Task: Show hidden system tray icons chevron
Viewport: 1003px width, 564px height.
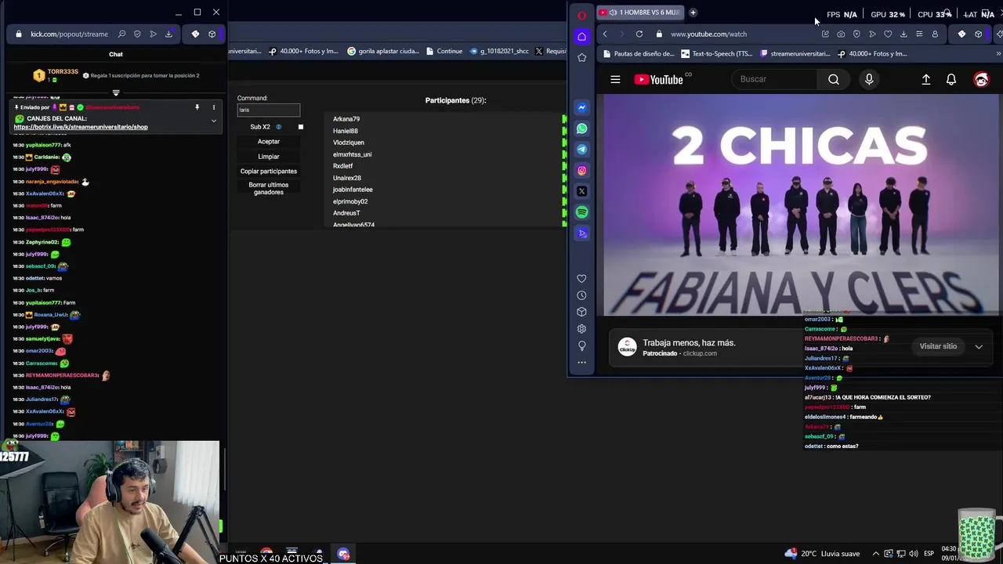Action: [x=876, y=554]
